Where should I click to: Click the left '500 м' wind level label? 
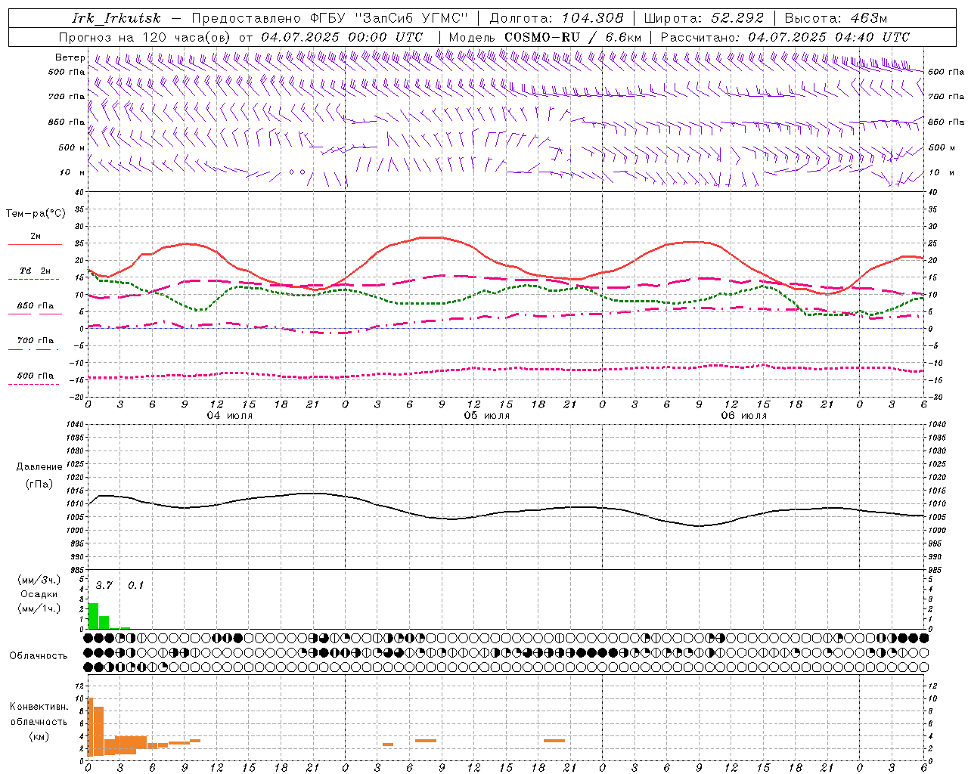[72, 147]
